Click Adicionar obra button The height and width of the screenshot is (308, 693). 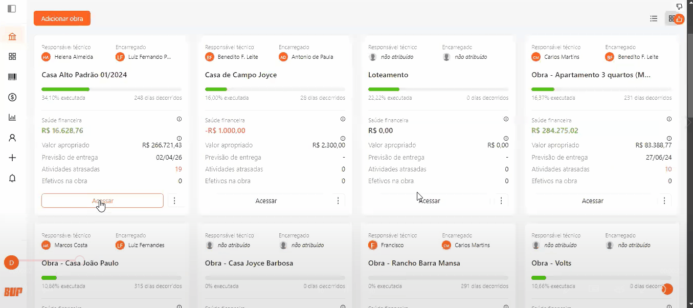pos(62,18)
